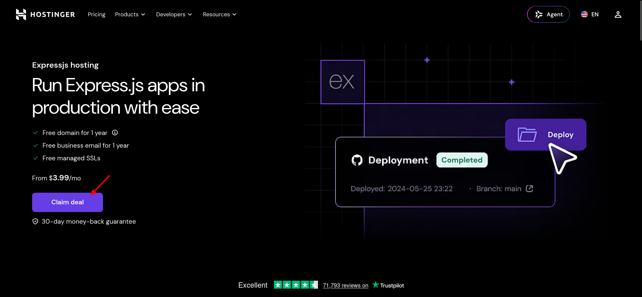Image resolution: width=642 pixels, height=297 pixels.
Task: Click the Trustpilot star rating
Action: tap(296, 285)
